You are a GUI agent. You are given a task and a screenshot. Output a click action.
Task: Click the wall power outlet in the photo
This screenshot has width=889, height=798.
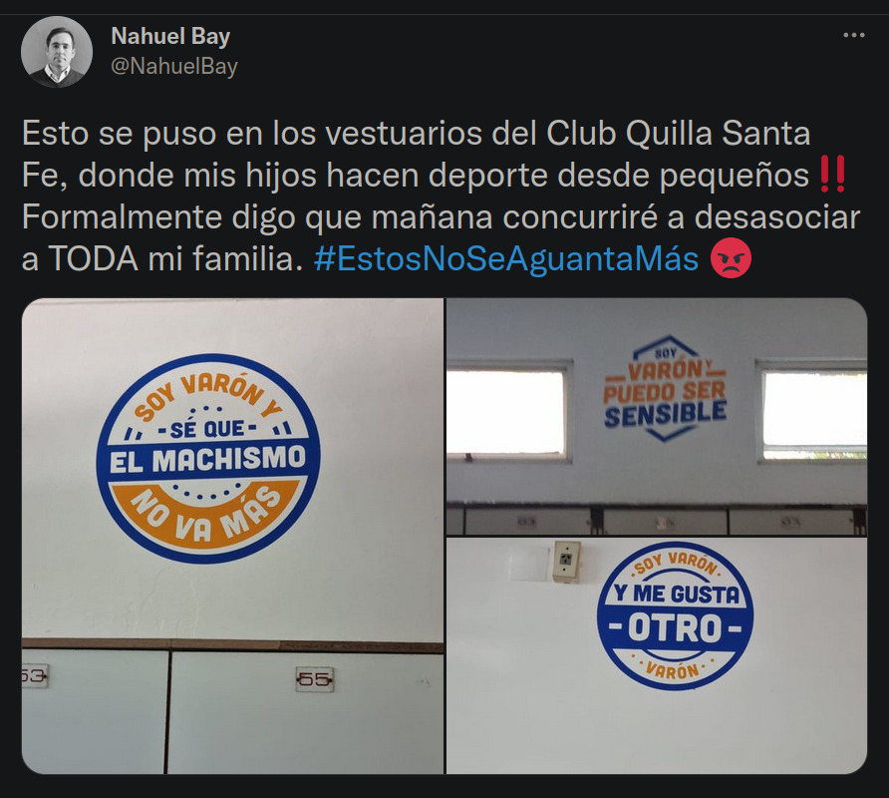point(566,561)
